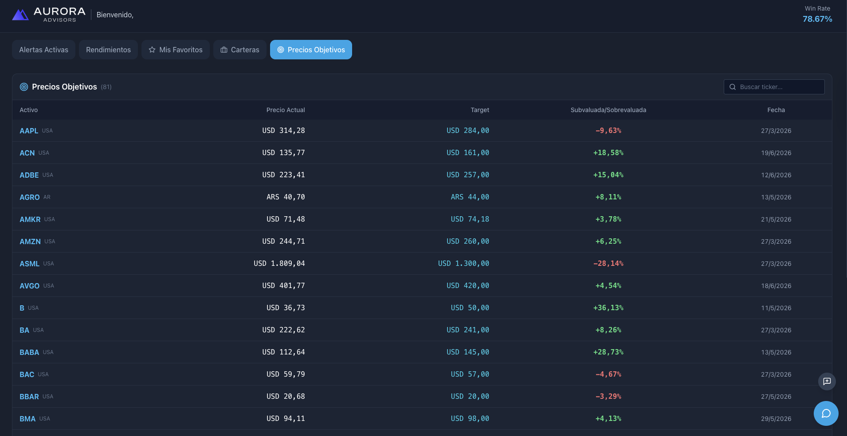
Task: Click the +36,13% value
Action: (x=608, y=308)
